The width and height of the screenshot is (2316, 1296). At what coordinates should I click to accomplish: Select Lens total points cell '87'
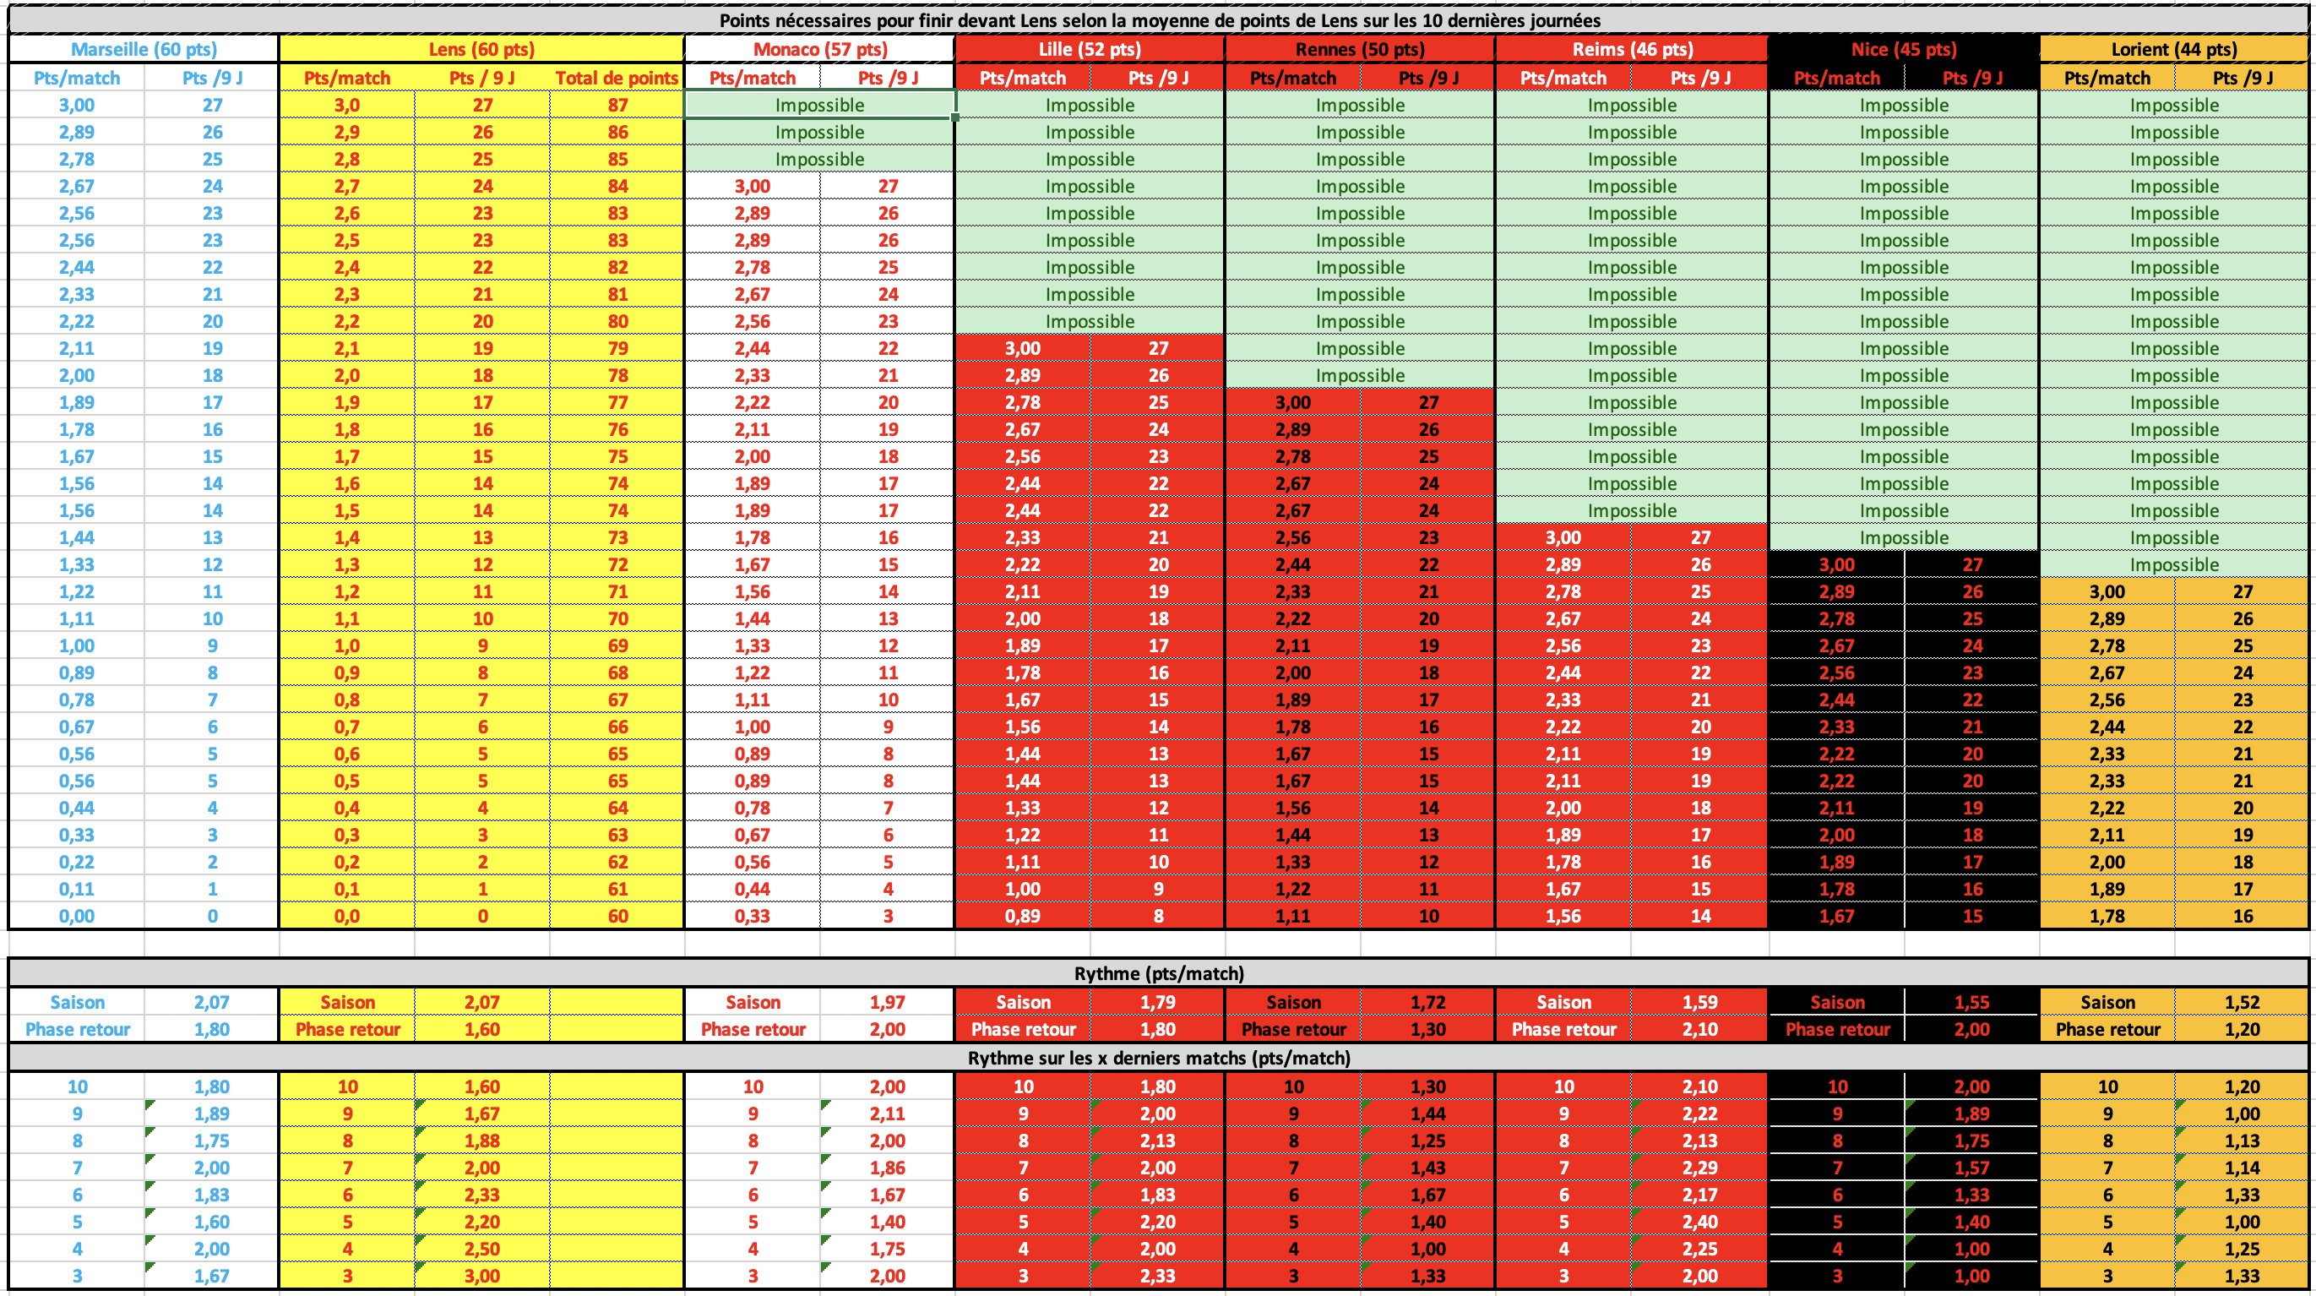click(617, 106)
